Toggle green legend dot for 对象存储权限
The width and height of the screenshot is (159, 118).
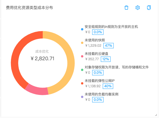82,70
